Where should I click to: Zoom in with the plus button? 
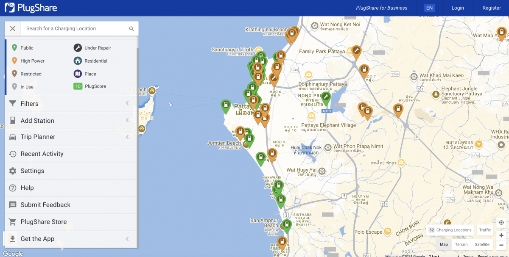pos(501,235)
